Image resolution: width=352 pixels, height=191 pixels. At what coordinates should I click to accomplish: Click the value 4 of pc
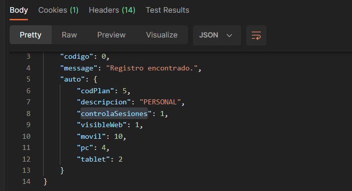coord(104,147)
